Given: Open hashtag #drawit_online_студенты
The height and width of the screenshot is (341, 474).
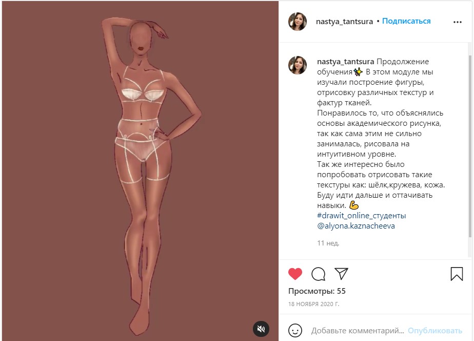Looking at the screenshot, I should click(x=361, y=215).
